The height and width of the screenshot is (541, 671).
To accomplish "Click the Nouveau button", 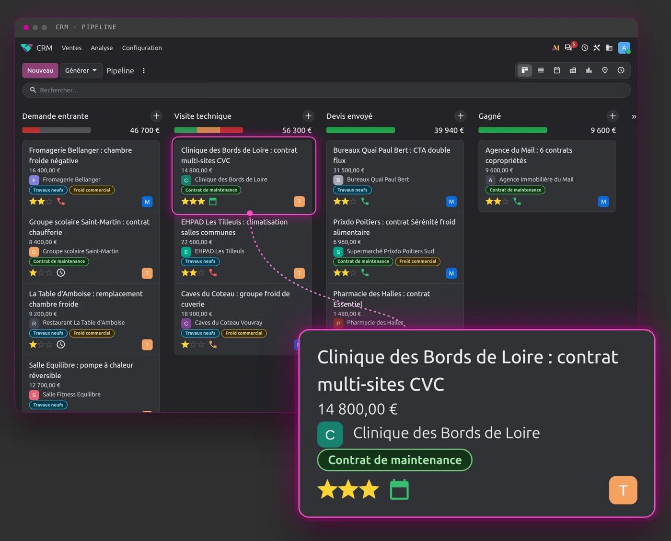I will click(40, 70).
